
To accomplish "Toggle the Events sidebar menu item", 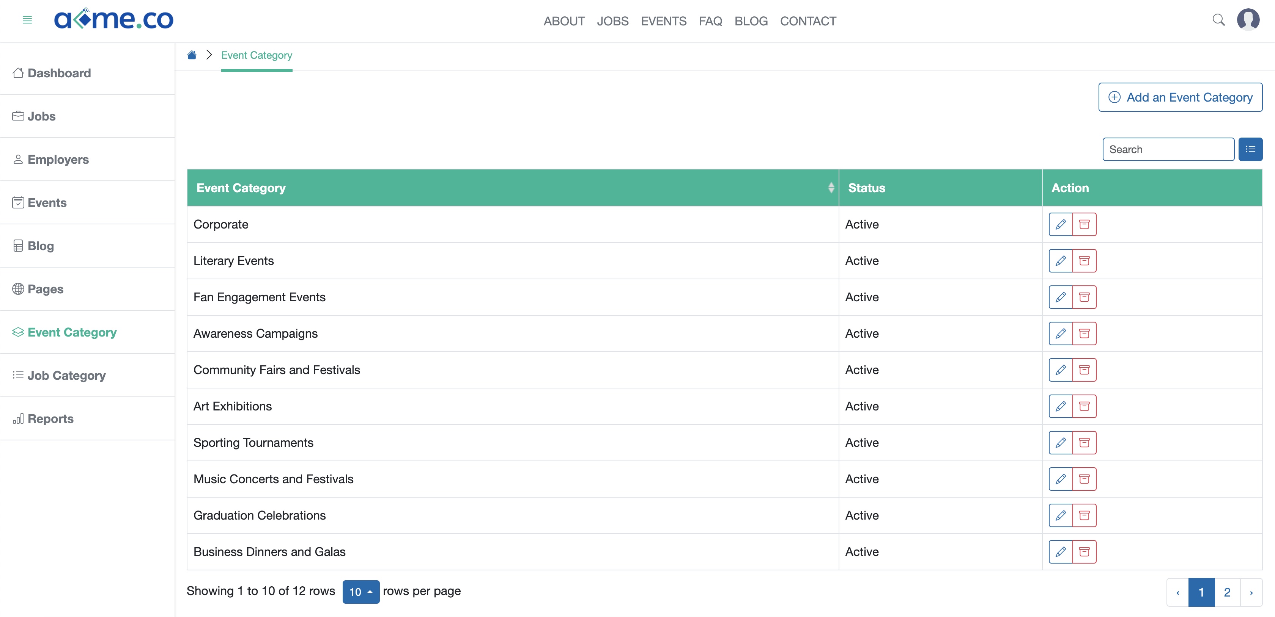I will 46,202.
